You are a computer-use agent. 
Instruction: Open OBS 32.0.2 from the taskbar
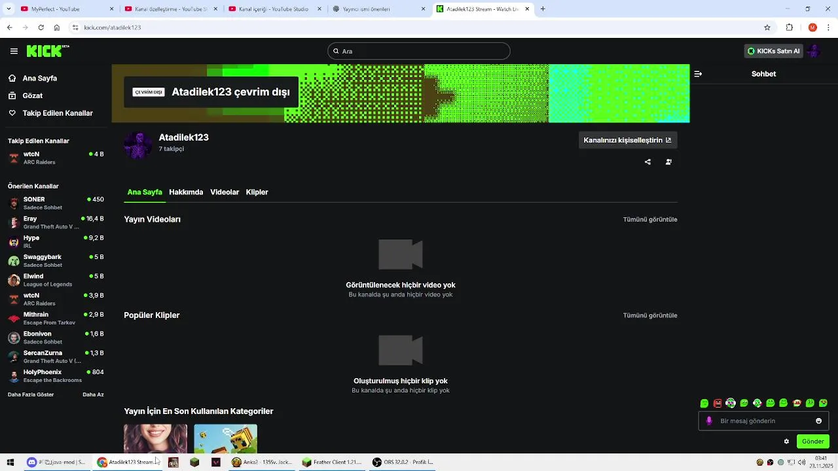[404, 462]
